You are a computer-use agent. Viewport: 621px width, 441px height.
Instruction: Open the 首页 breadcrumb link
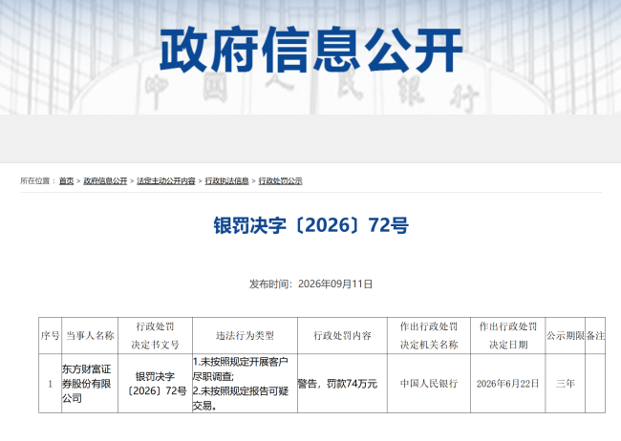click(66, 181)
